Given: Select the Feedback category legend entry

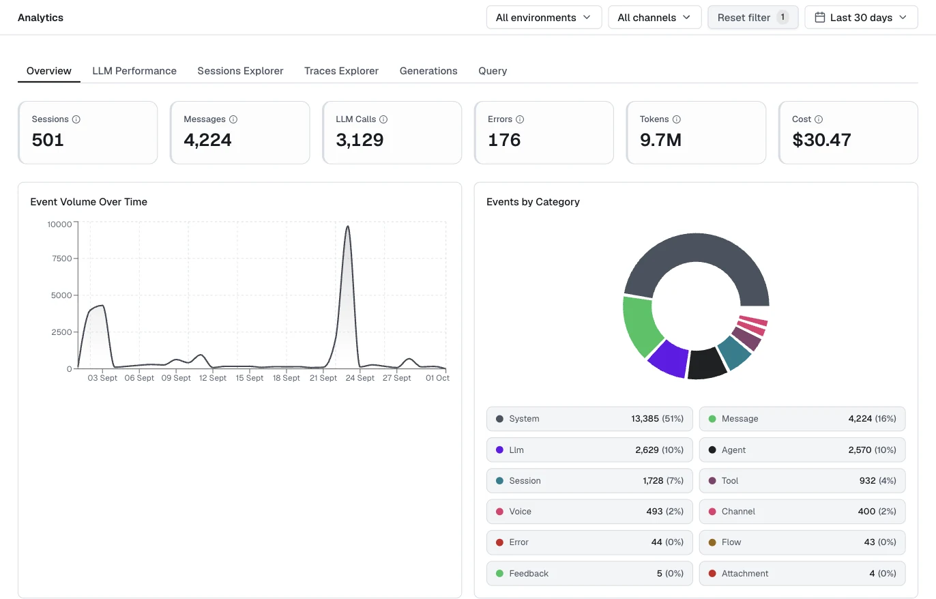Looking at the screenshot, I should [590, 574].
